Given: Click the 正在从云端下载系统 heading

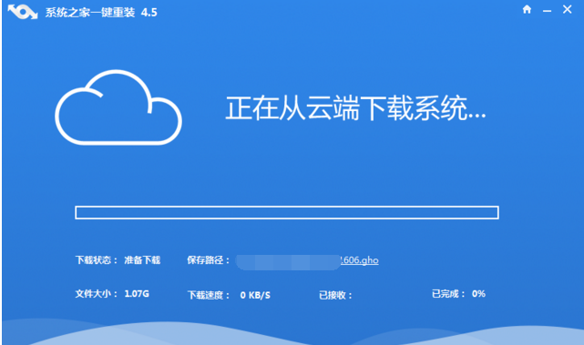Looking at the screenshot, I should pos(355,108).
